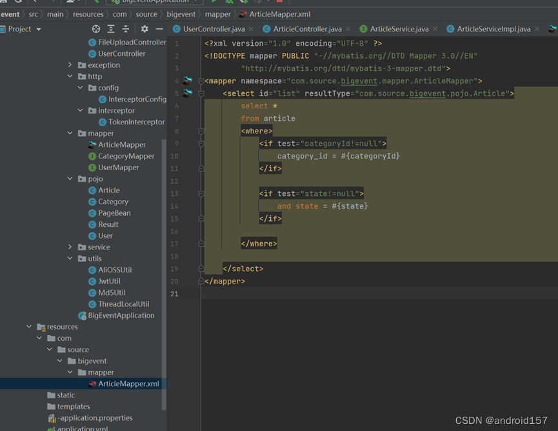Click the Collapse All icon in Project panel
The height and width of the screenshot is (431, 558).
(x=126, y=29)
